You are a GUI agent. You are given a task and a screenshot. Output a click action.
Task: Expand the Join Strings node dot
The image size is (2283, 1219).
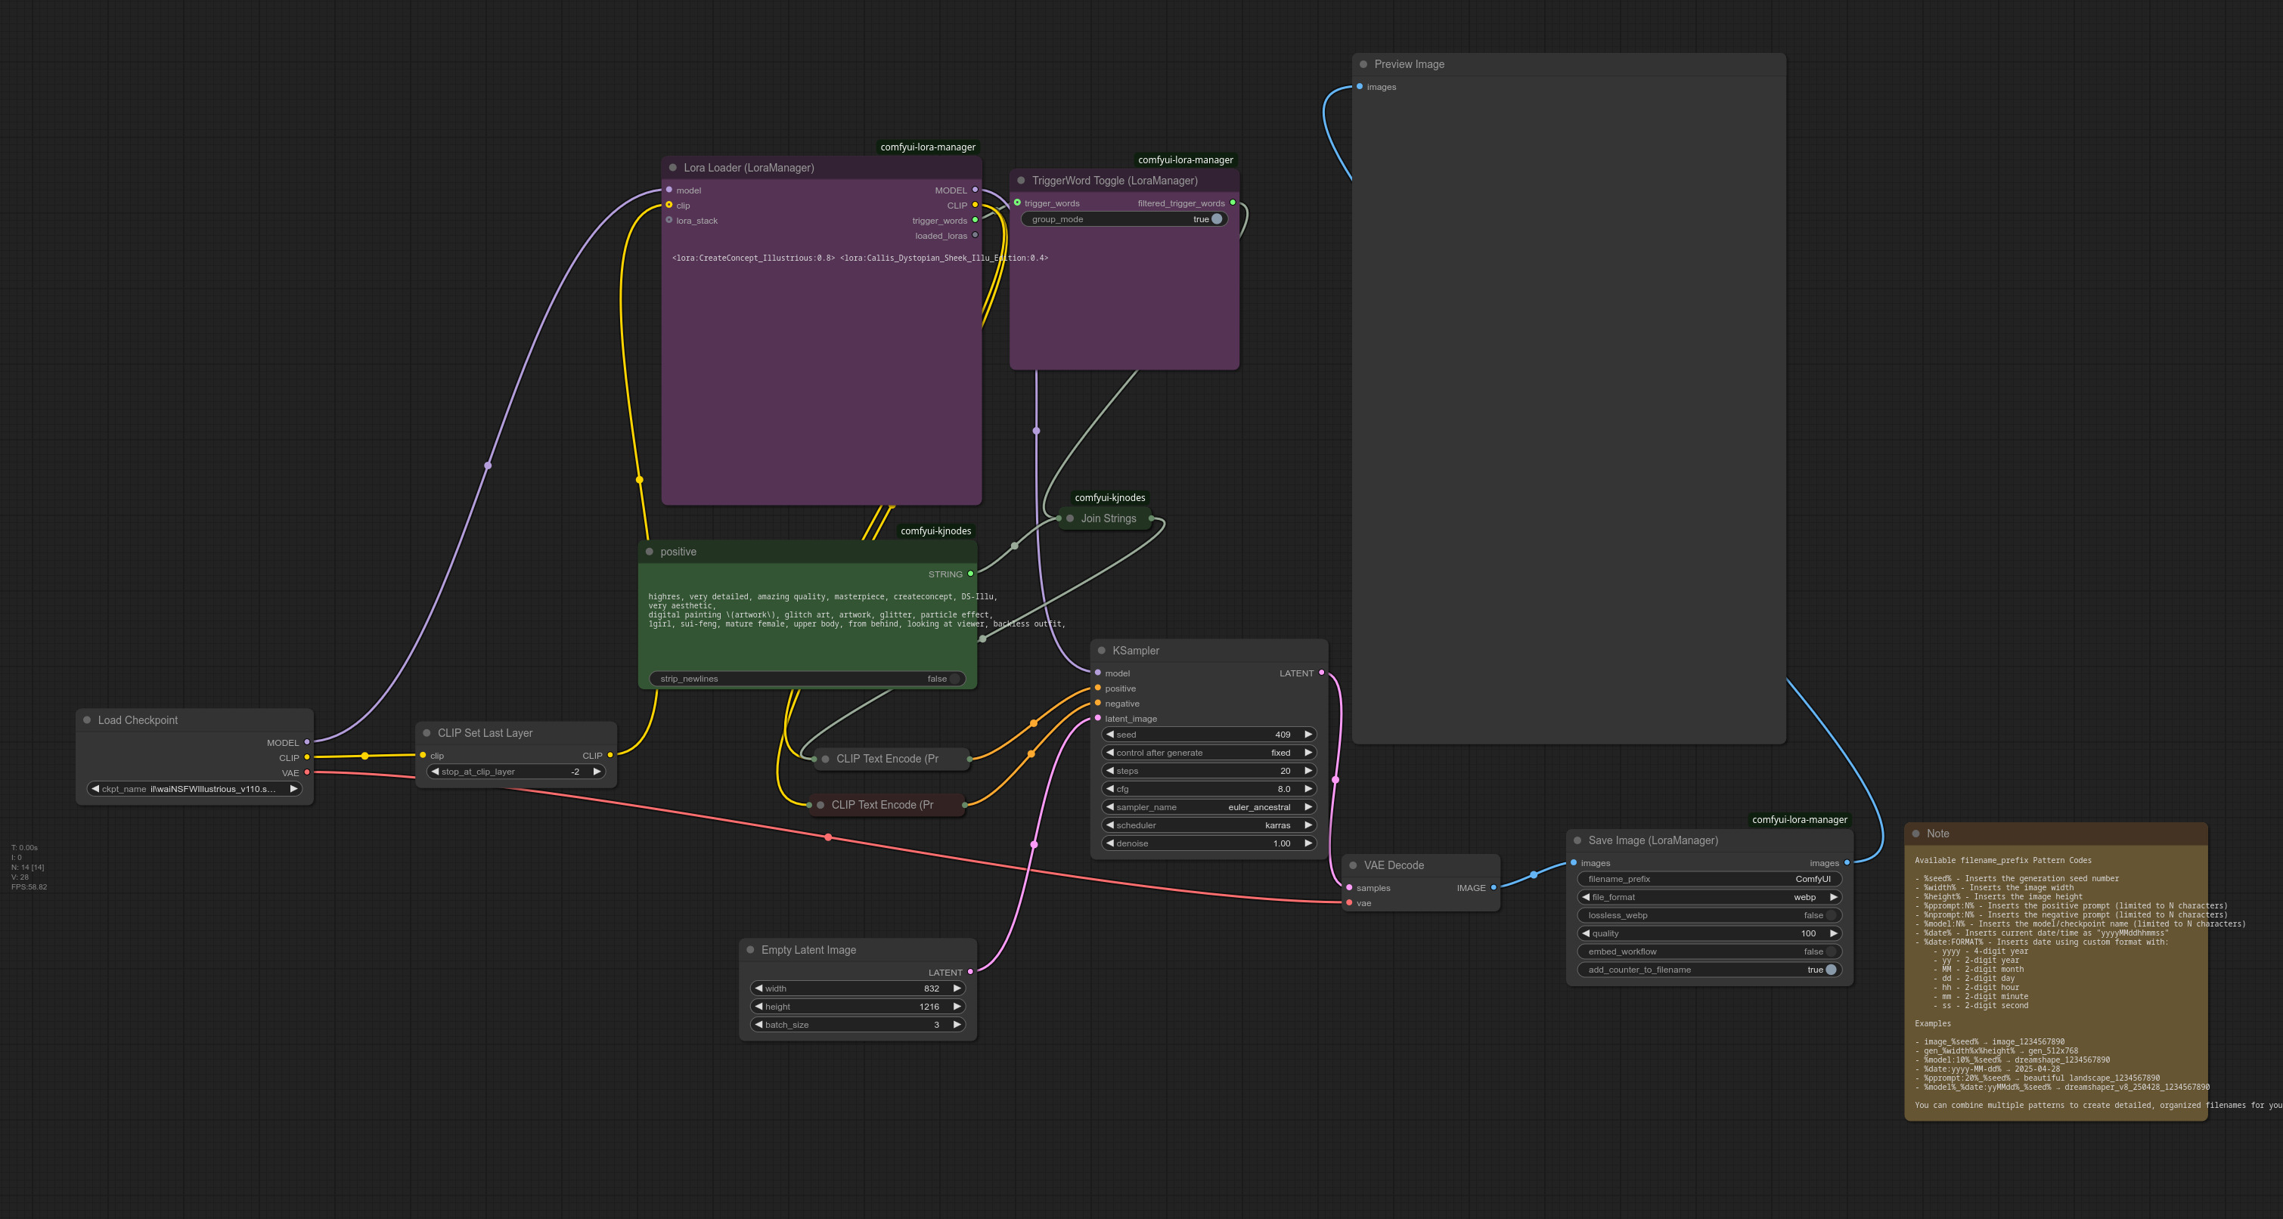(x=1070, y=518)
